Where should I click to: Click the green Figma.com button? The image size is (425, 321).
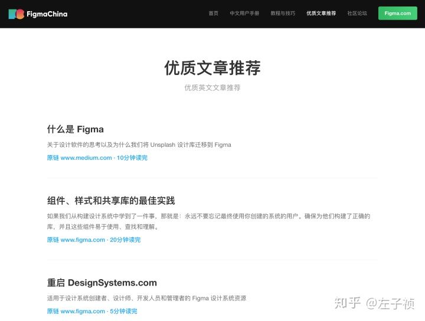(398, 13)
